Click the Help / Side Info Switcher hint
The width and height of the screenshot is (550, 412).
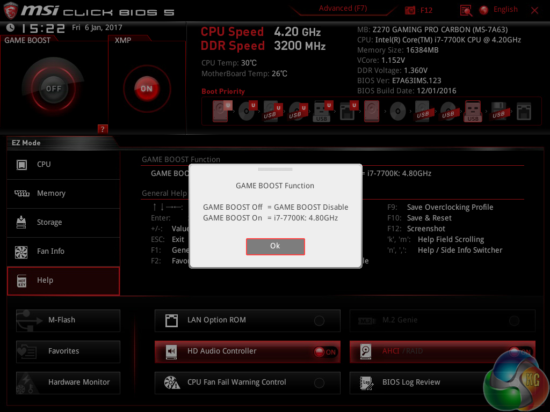[445, 251]
